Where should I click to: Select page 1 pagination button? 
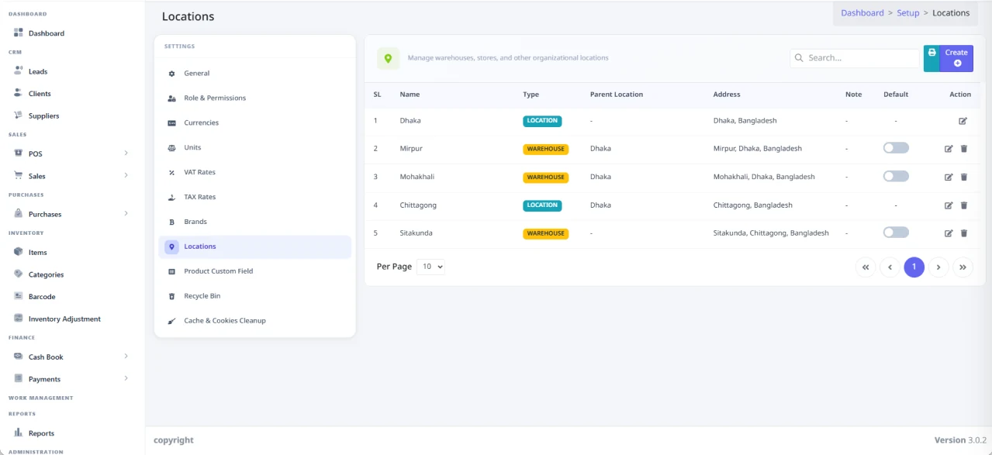point(914,267)
